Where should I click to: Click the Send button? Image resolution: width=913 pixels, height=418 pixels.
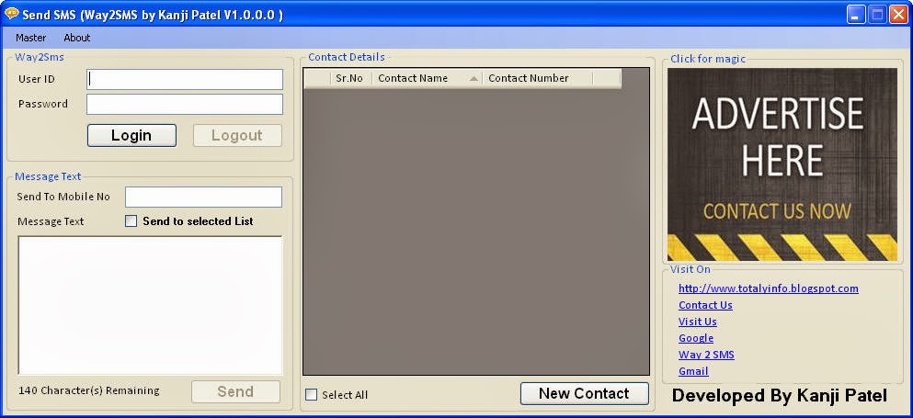point(235,391)
